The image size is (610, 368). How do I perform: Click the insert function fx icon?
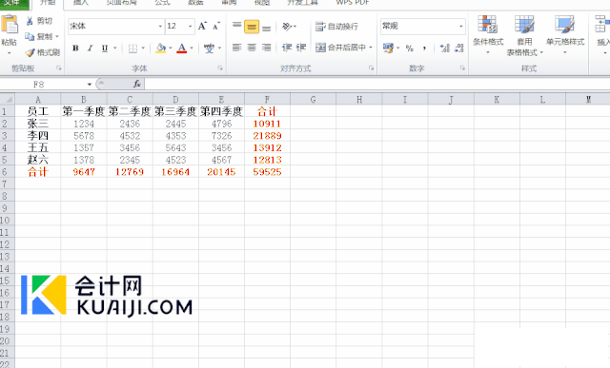pos(137,84)
